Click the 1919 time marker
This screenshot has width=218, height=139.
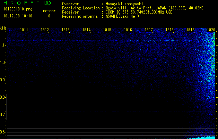pos(190,30)
